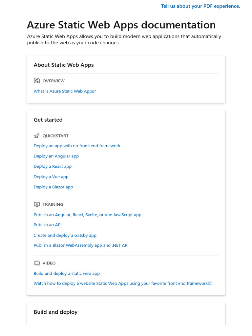Viewport: 252px width, 336px height.
Task: Open 'Publish an Angular, React, Svelte, or Vue' training
Action: tap(87, 215)
